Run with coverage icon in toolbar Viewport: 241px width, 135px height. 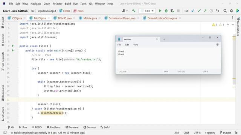pos(172,11)
